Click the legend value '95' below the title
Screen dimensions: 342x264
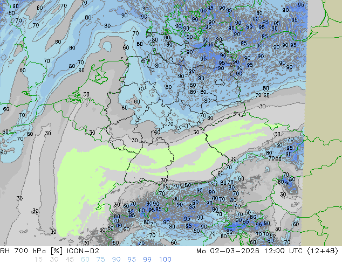click(132, 260)
